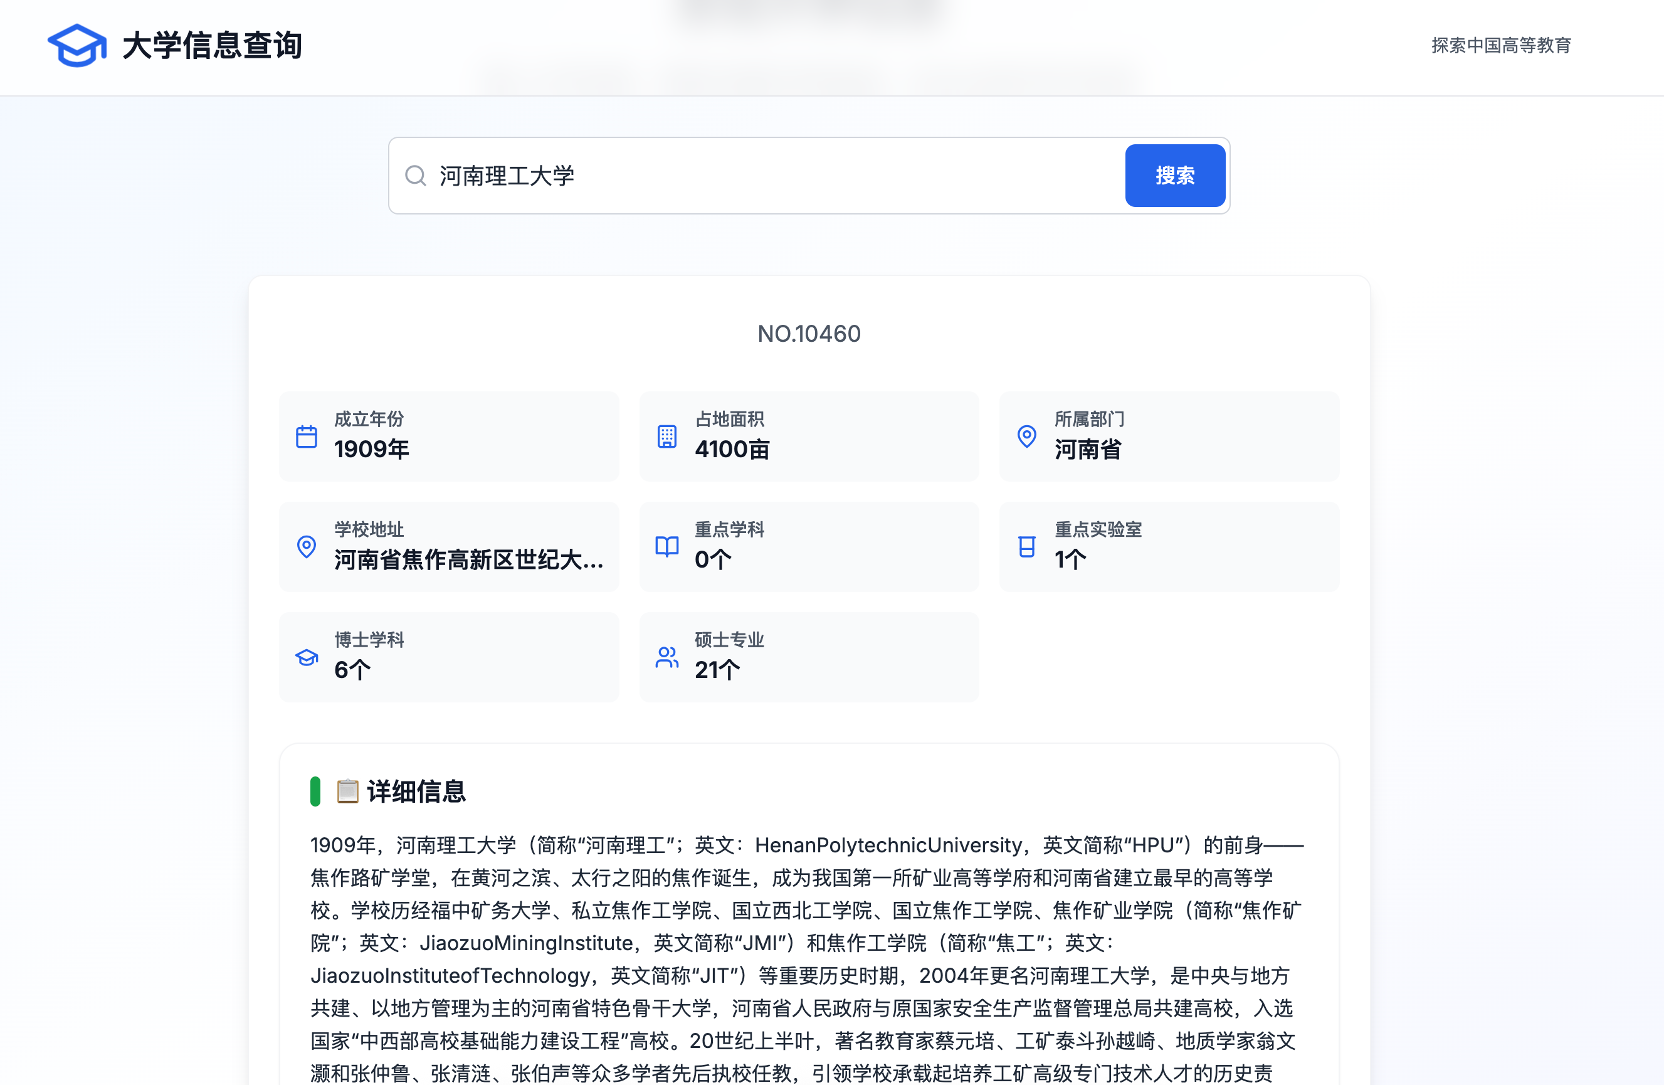1664x1085 pixels.
Task: Click HenanPolytechnicUniversity in the description
Action: [x=888, y=845]
